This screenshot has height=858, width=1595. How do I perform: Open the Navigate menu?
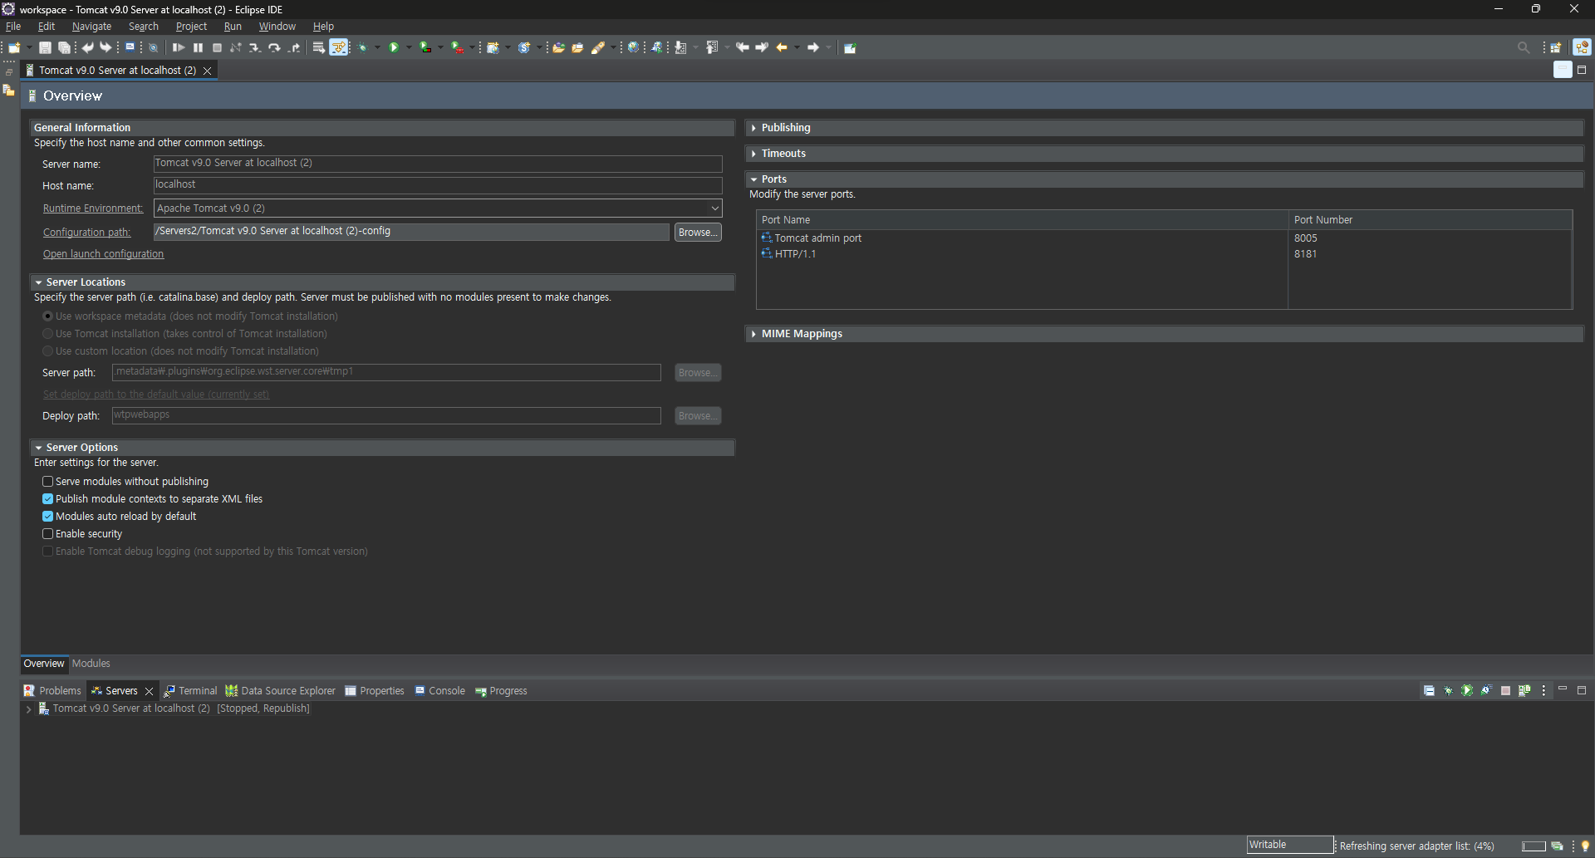[x=91, y=27]
